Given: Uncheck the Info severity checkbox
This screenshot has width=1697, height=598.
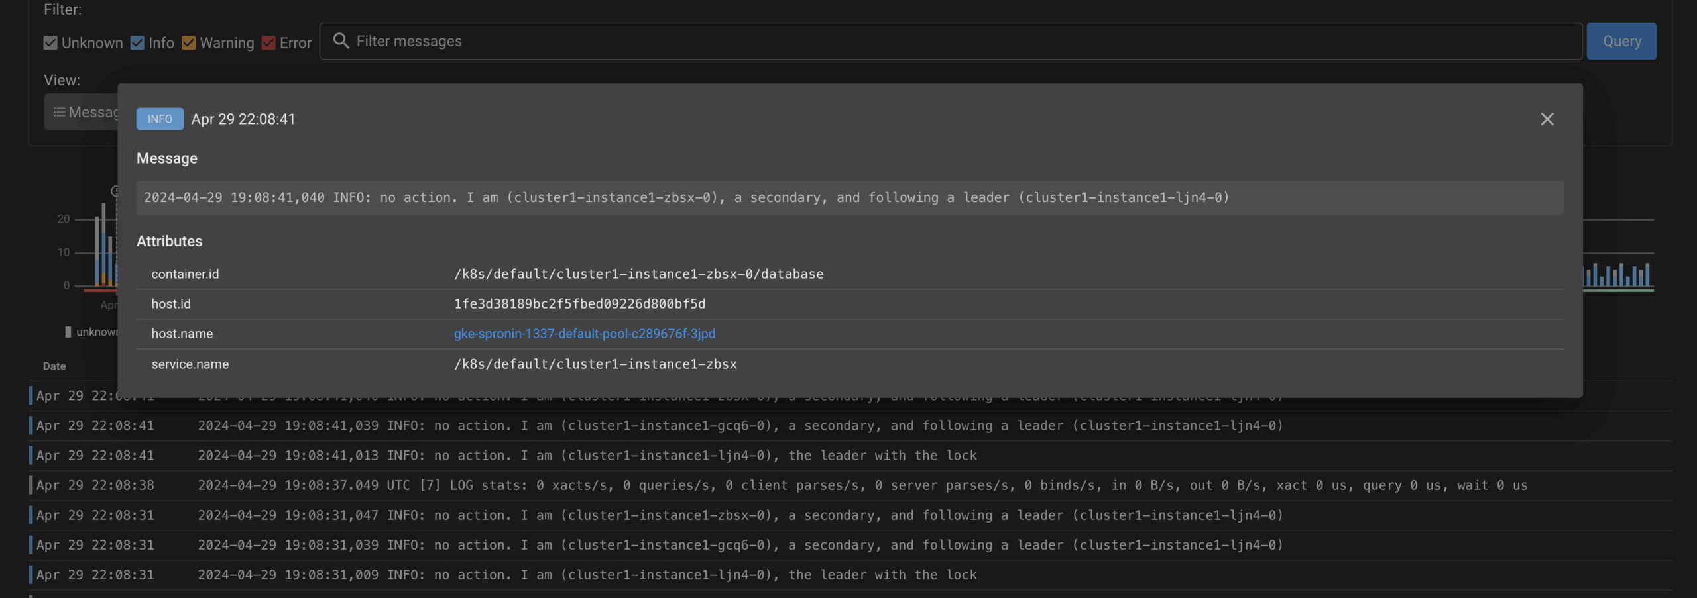Looking at the screenshot, I should click(x=137, y=43).
